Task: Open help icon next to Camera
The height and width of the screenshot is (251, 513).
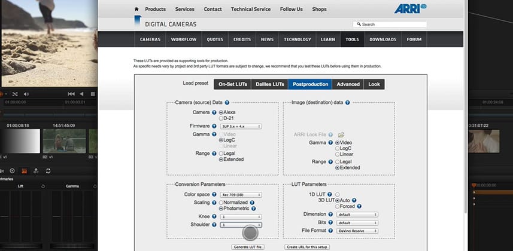Action: (x=214, y=112)
